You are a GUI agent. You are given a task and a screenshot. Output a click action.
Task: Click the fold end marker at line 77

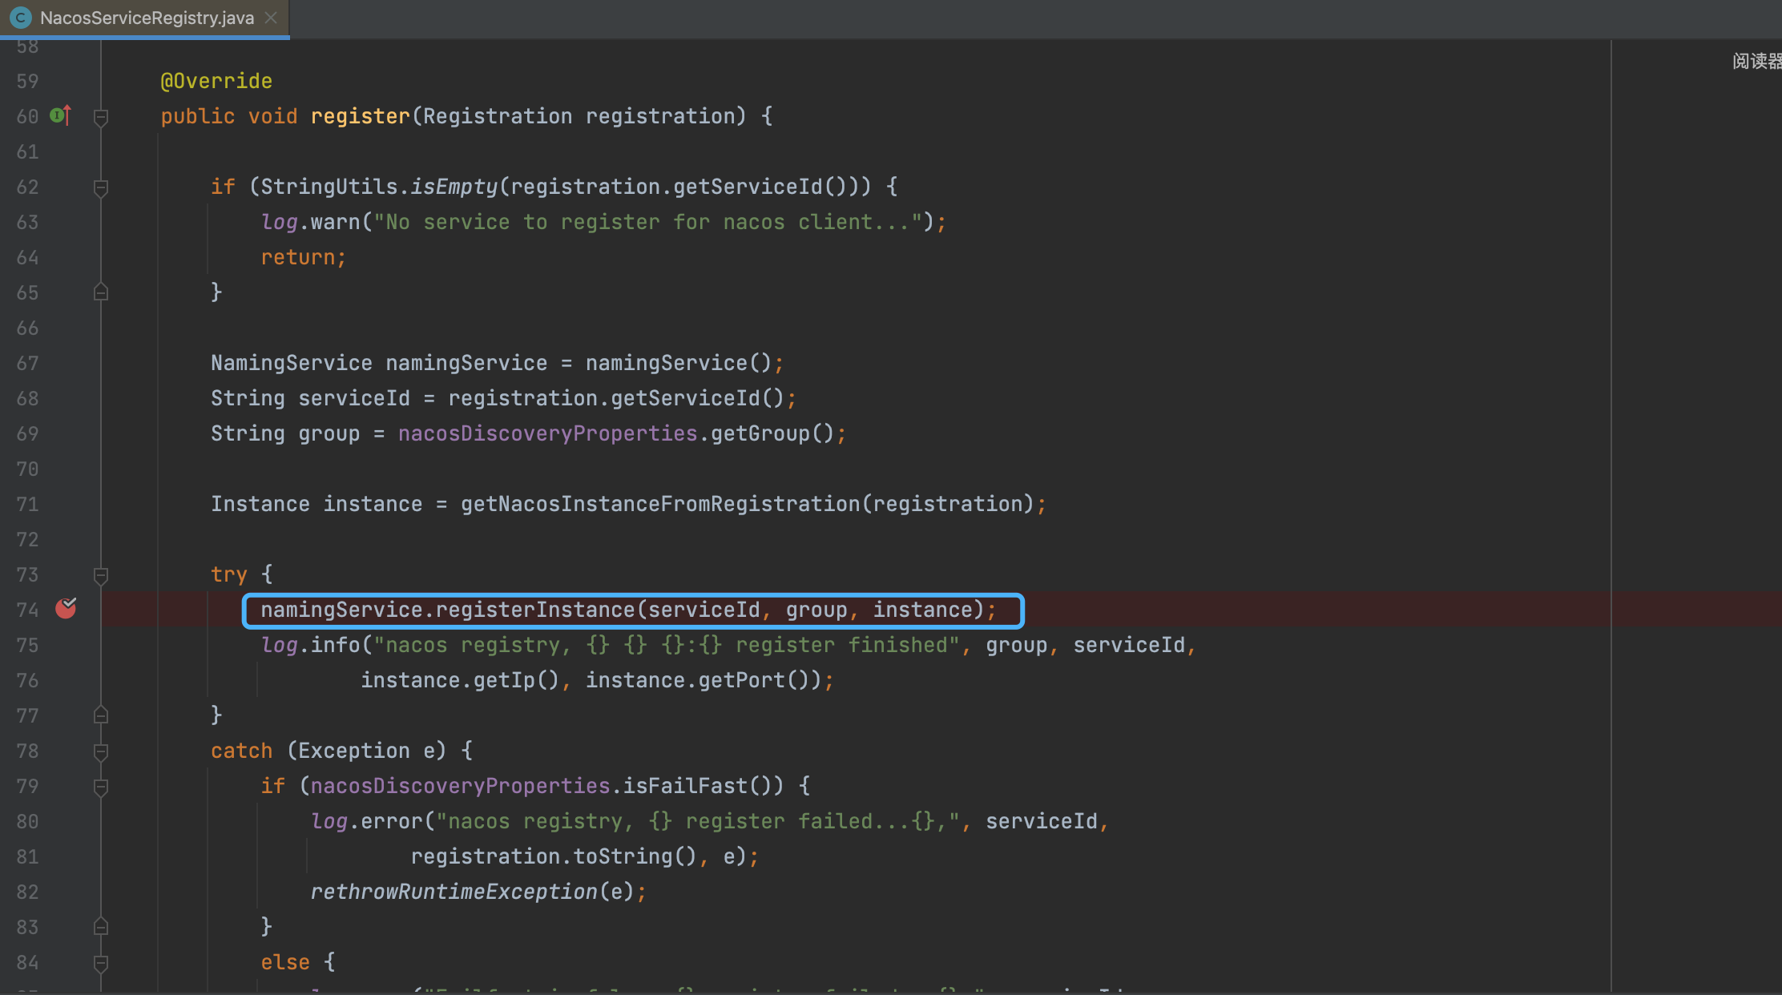point(101,715)
